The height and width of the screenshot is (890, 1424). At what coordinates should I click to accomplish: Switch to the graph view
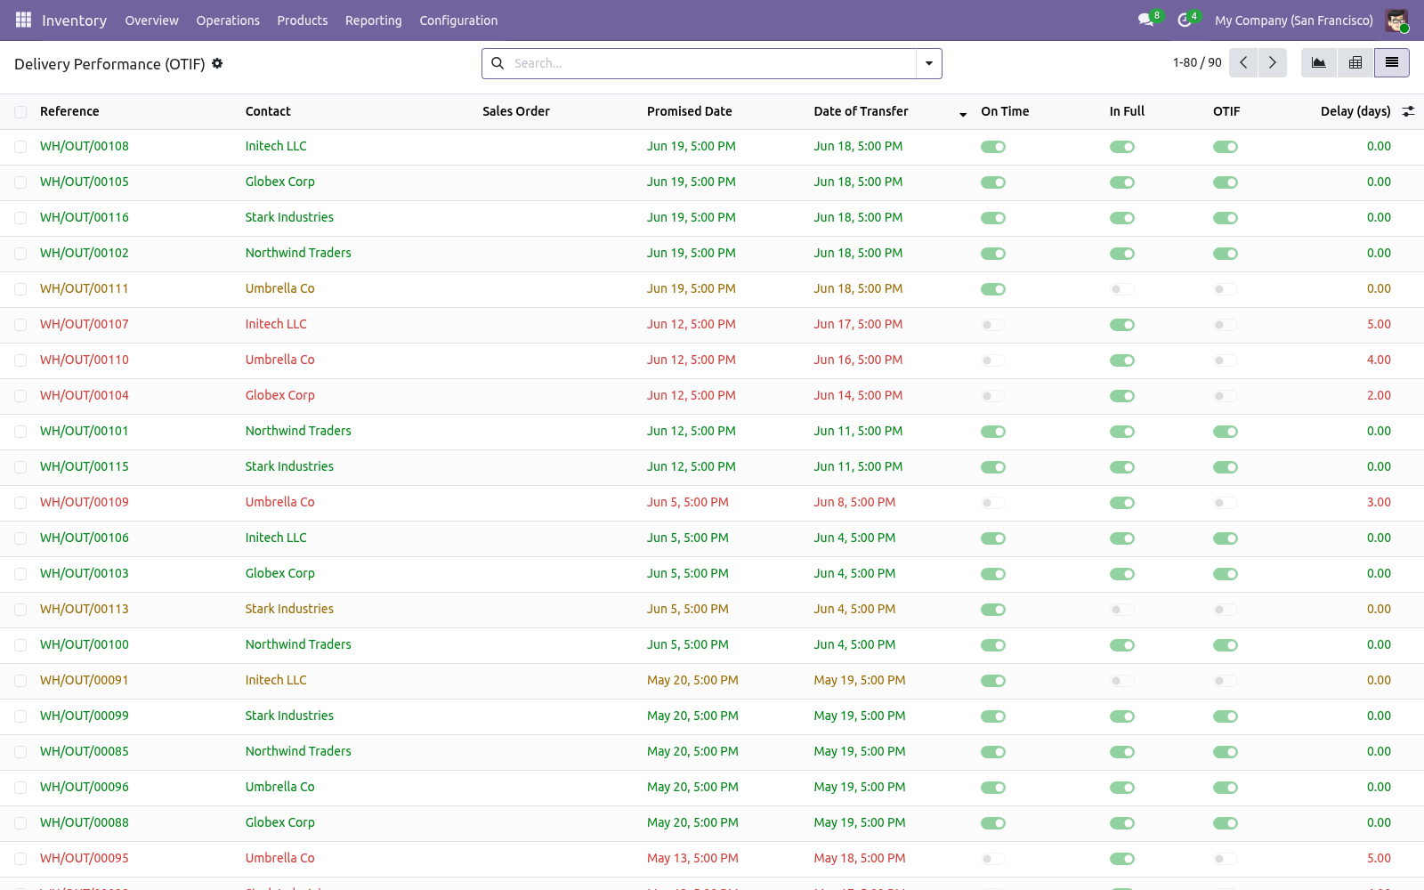tap(1319, 62)
